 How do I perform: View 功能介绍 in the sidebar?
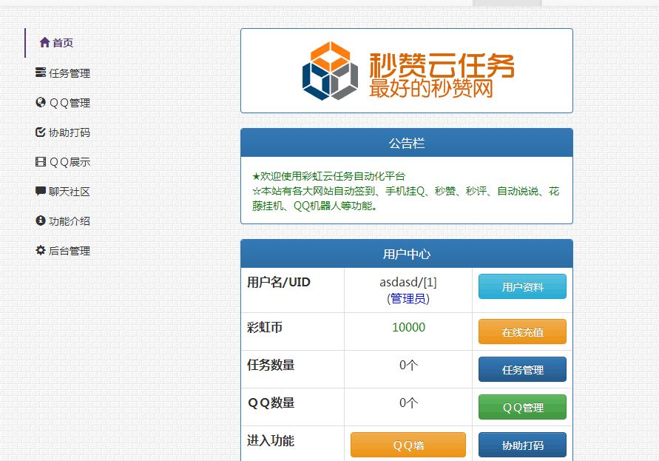point(63,221)
